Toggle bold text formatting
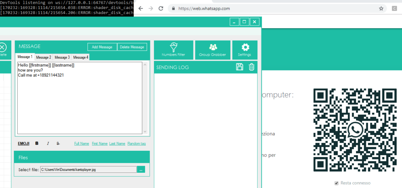This screenshot has width=402, height=188. pos(37,143)
